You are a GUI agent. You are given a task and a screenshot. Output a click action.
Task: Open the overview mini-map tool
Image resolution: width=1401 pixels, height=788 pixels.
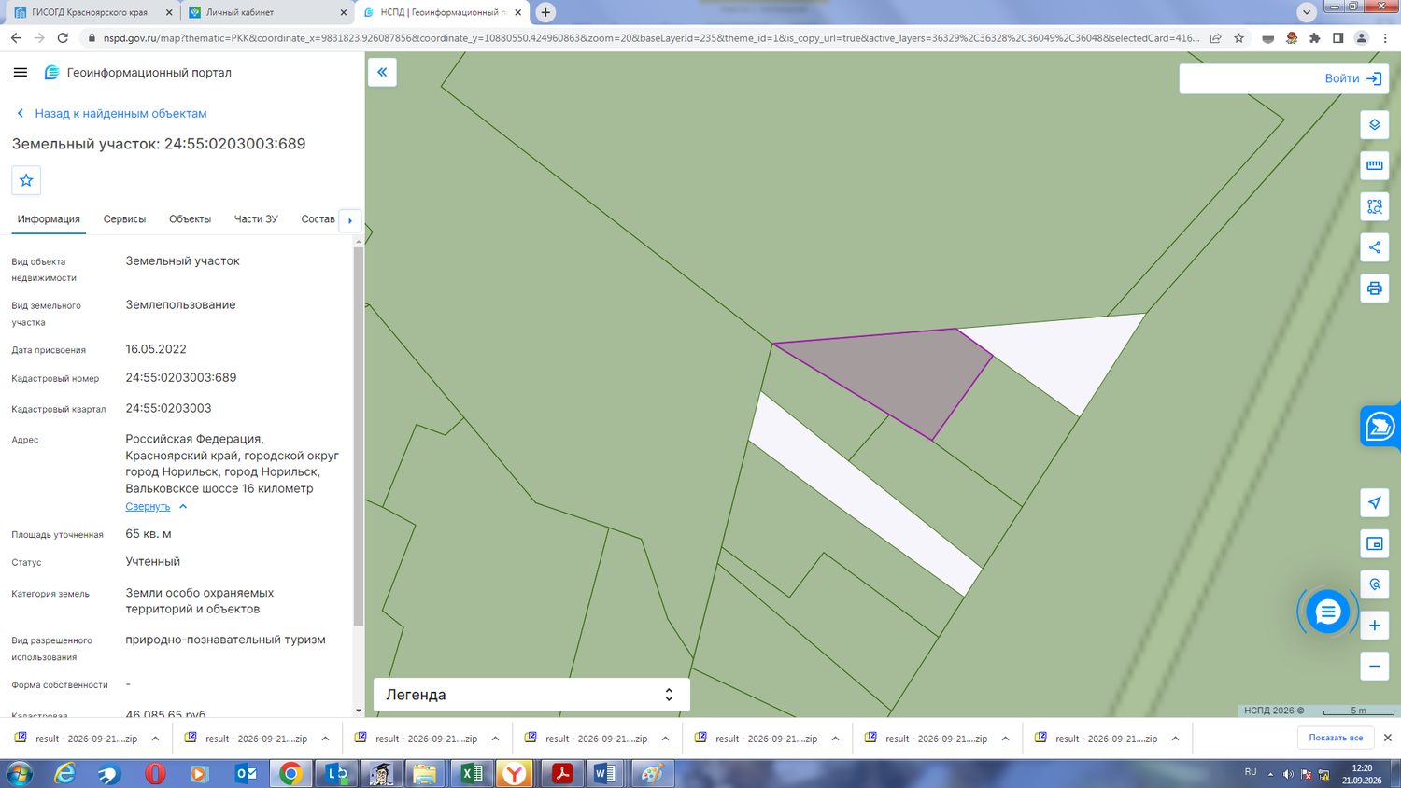(1375, 543)
